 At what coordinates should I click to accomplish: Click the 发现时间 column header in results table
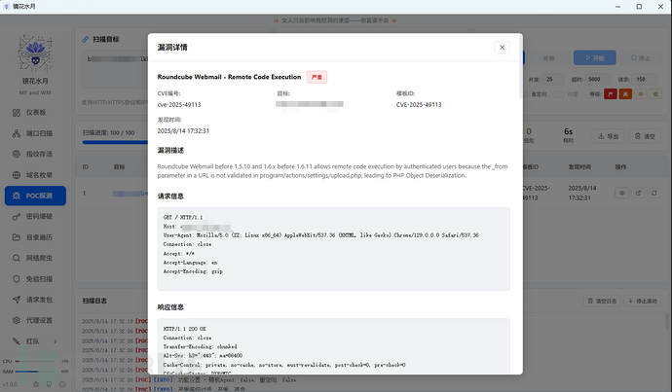point(579,167)
